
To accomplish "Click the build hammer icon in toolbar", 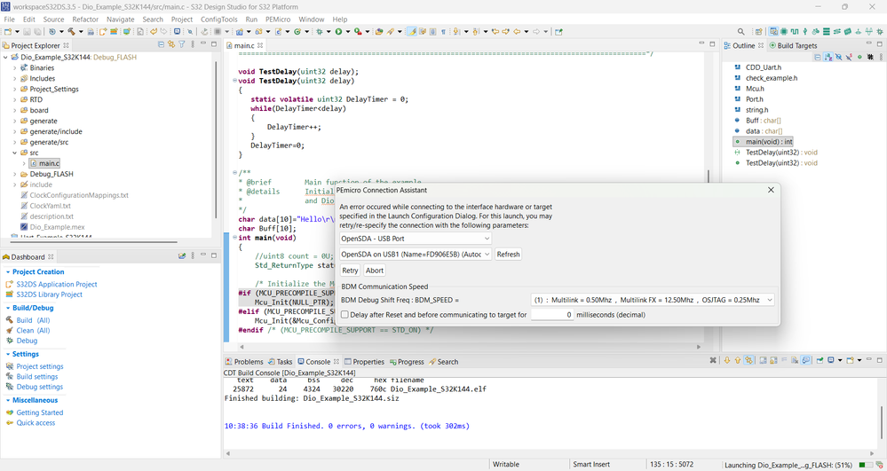I will click(x=70, y=32).
